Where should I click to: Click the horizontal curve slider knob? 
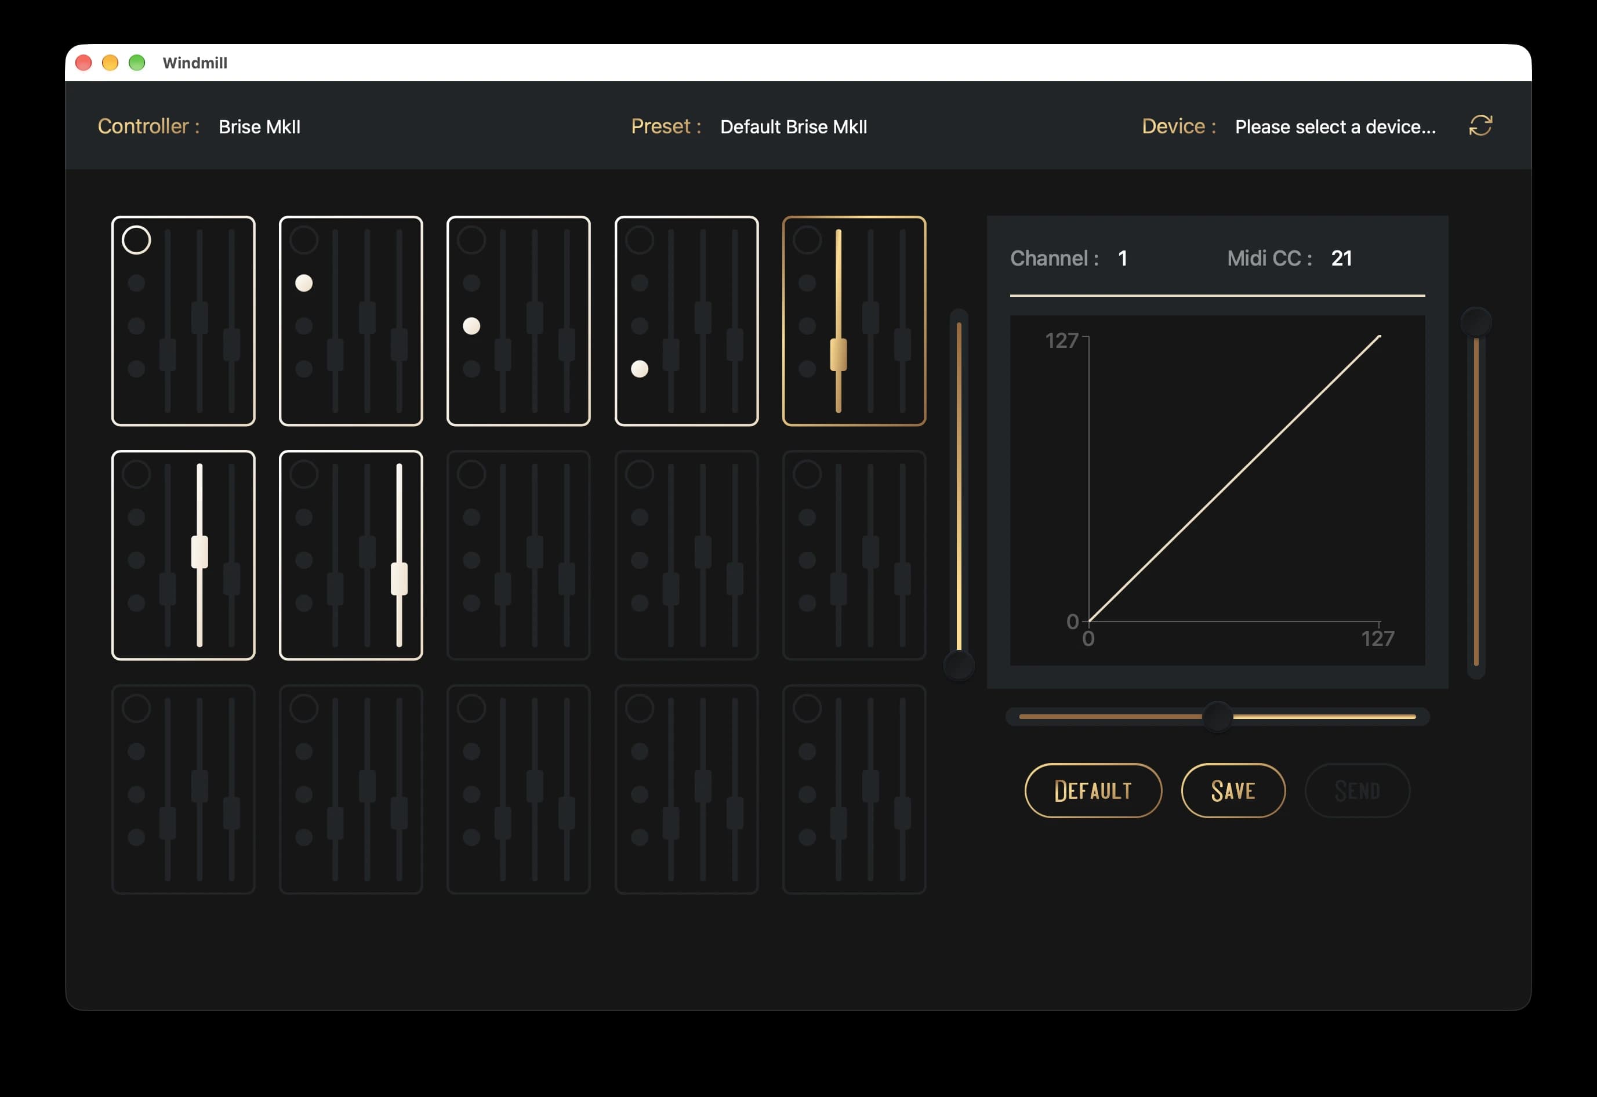click(1218, 717)
